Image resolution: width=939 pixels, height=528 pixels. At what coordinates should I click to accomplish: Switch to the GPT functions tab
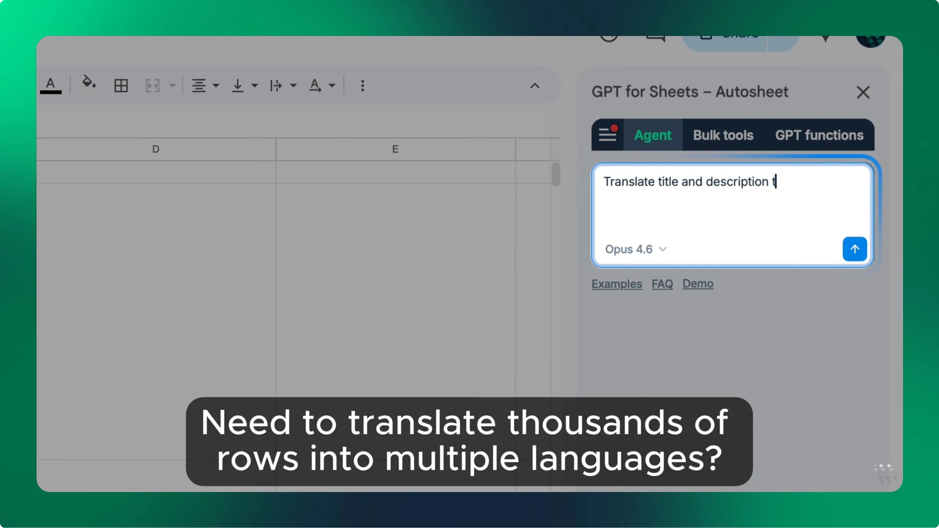[819, 135]
